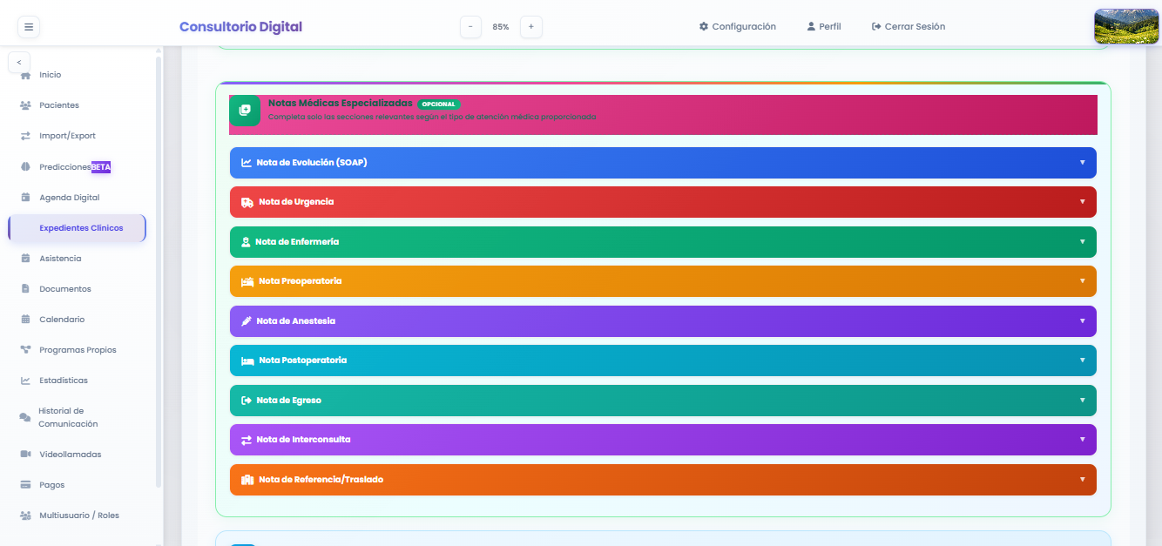Viewport: 1162px width, 546px height.
Task: Expand the Nota de Urgencia arrow
Action: pos(1083,202)
